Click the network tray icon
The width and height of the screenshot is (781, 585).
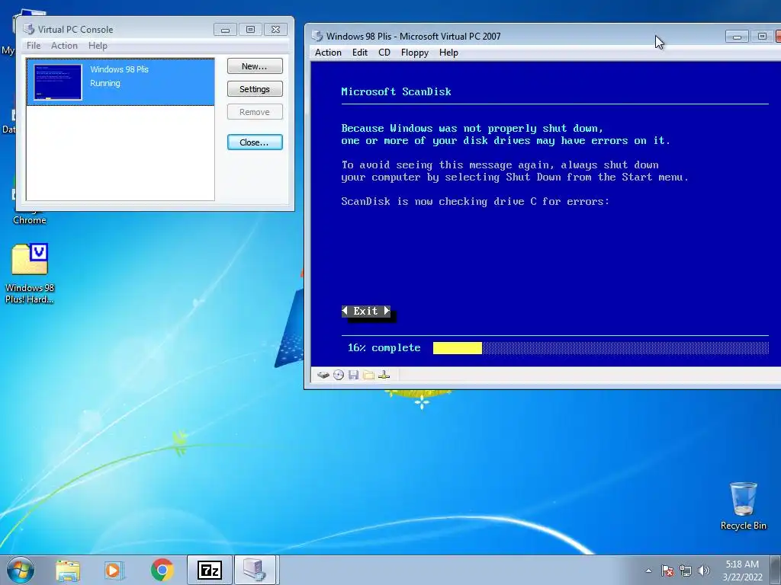click(686, 571)
